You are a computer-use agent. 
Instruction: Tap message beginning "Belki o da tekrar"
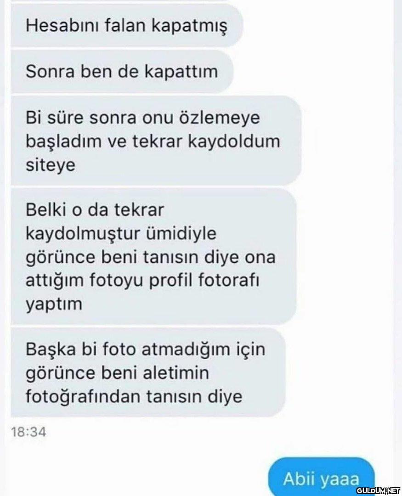point(153,256)
